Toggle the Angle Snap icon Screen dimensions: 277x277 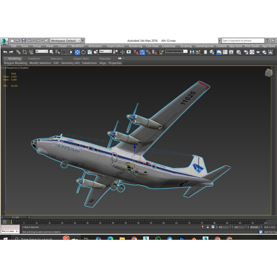pos(142,52)
